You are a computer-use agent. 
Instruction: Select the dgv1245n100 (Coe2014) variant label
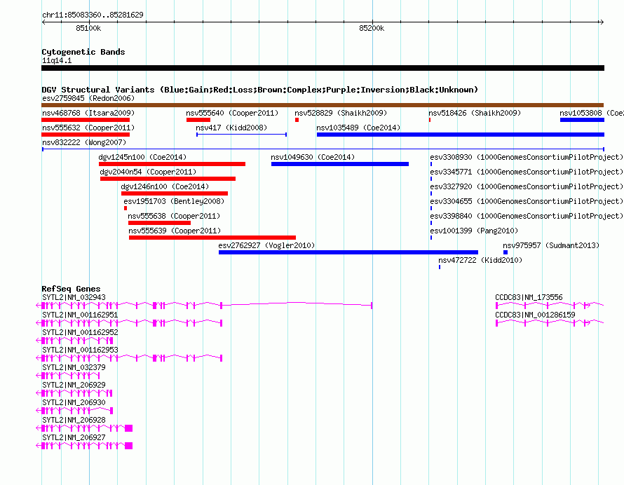coord(142,157)
